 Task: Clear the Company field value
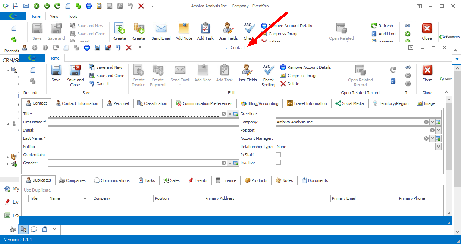click(426, 122)
